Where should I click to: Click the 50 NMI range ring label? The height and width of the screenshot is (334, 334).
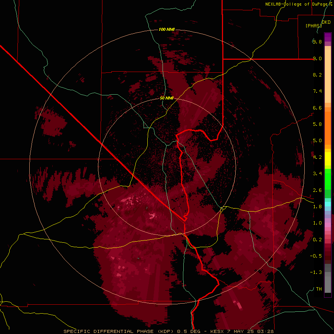point(167,98)
